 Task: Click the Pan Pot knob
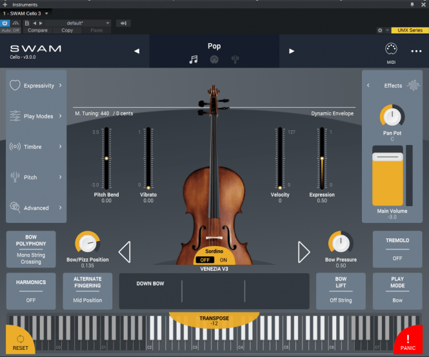tap(392, 116)
